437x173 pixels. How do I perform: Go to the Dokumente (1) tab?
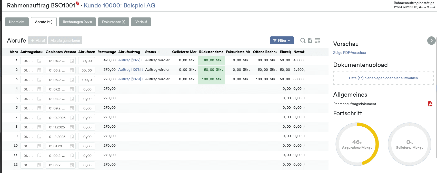114,22
